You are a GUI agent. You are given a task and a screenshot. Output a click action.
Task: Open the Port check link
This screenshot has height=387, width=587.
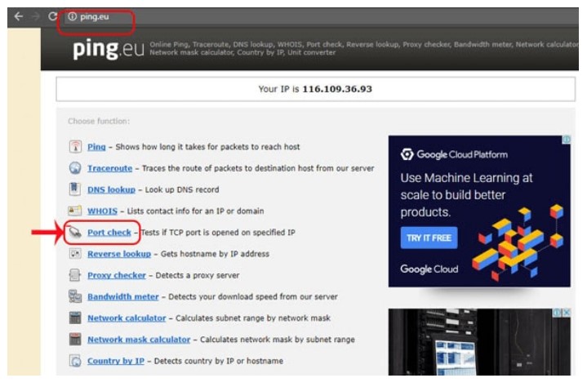[109, 233]
